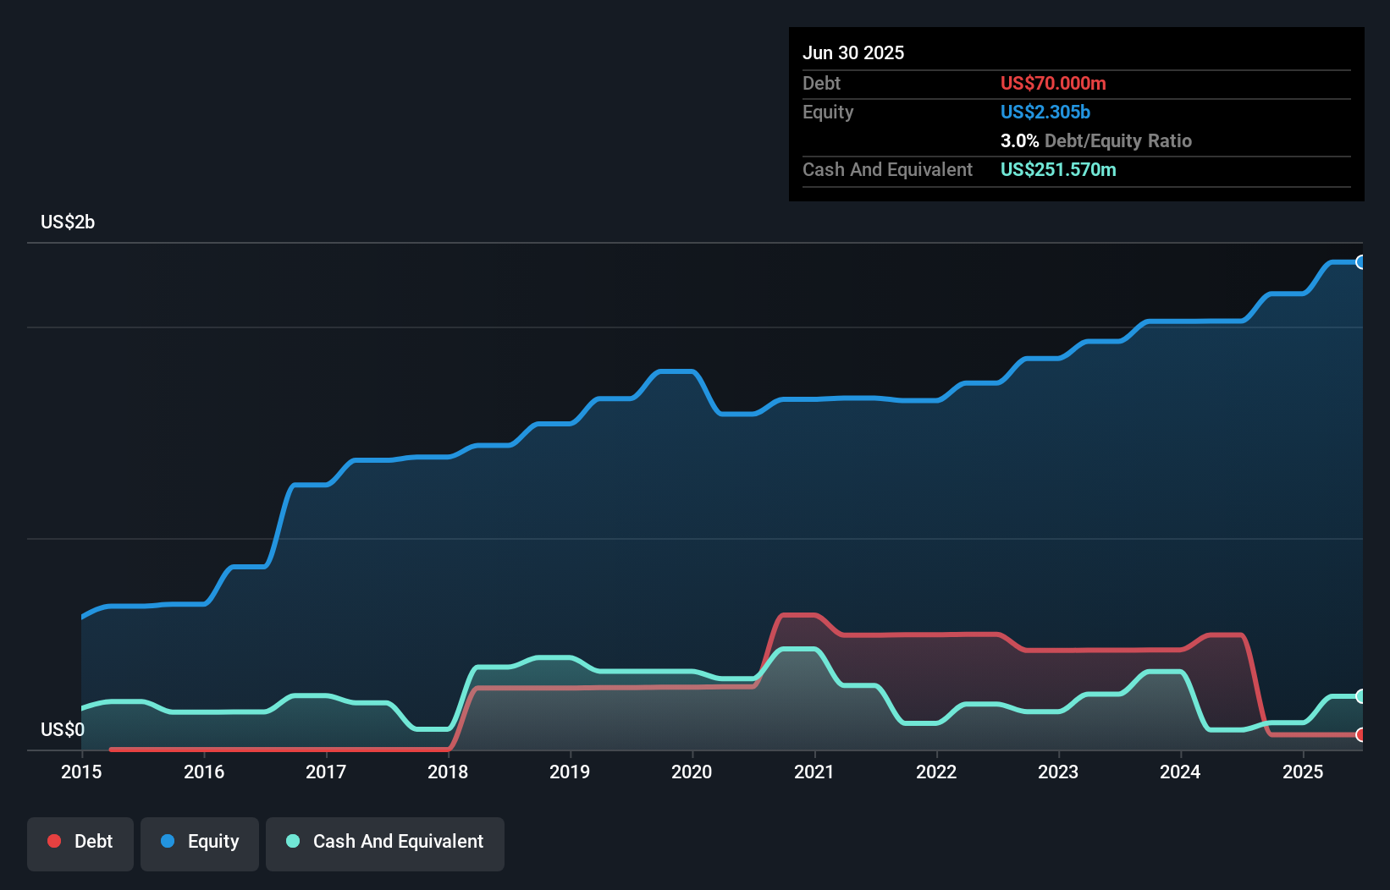Open details for the Debt/Equity Ratio row

pos(1096,140)
